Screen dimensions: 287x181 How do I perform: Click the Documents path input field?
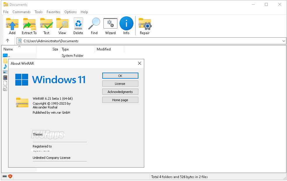pyautogui.click(x=152, y=41)
